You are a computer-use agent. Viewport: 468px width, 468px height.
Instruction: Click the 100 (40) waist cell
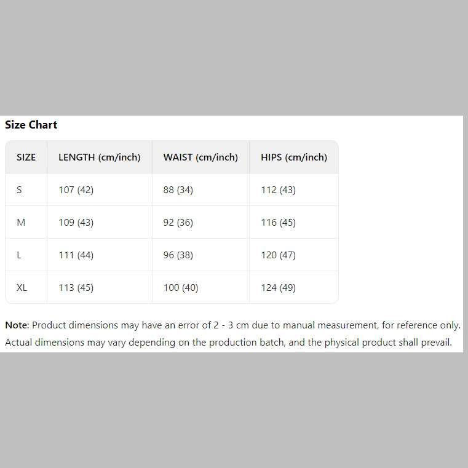click(181, 288)
